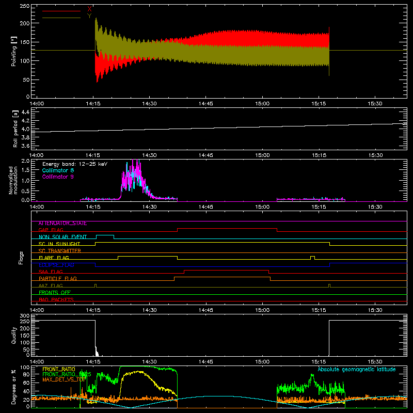Click the olive A?Z_FLAG label above FRONTS_OFF
Viewport: 413px width, 413px height.
[x=51, y=285]
